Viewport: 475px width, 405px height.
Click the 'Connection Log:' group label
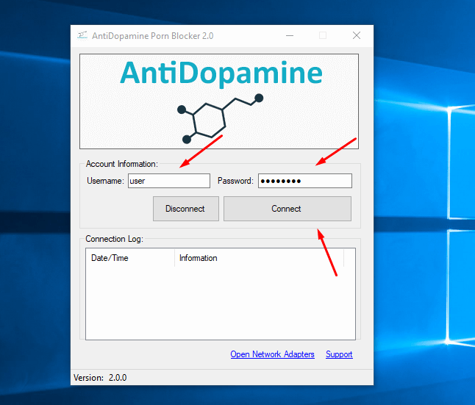[114, 239]
